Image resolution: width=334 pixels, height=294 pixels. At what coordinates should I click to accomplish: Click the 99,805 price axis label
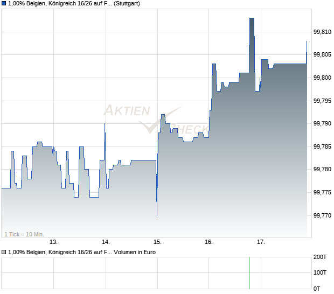tap(323, 55)
